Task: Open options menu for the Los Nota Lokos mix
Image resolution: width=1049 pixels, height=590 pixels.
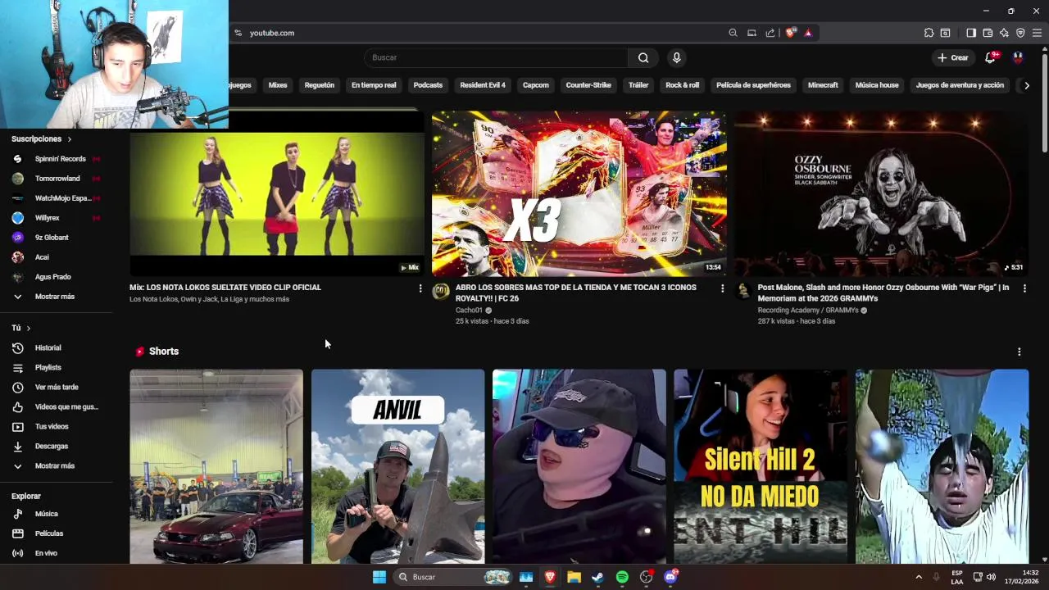Action: [x=420, y=288]
